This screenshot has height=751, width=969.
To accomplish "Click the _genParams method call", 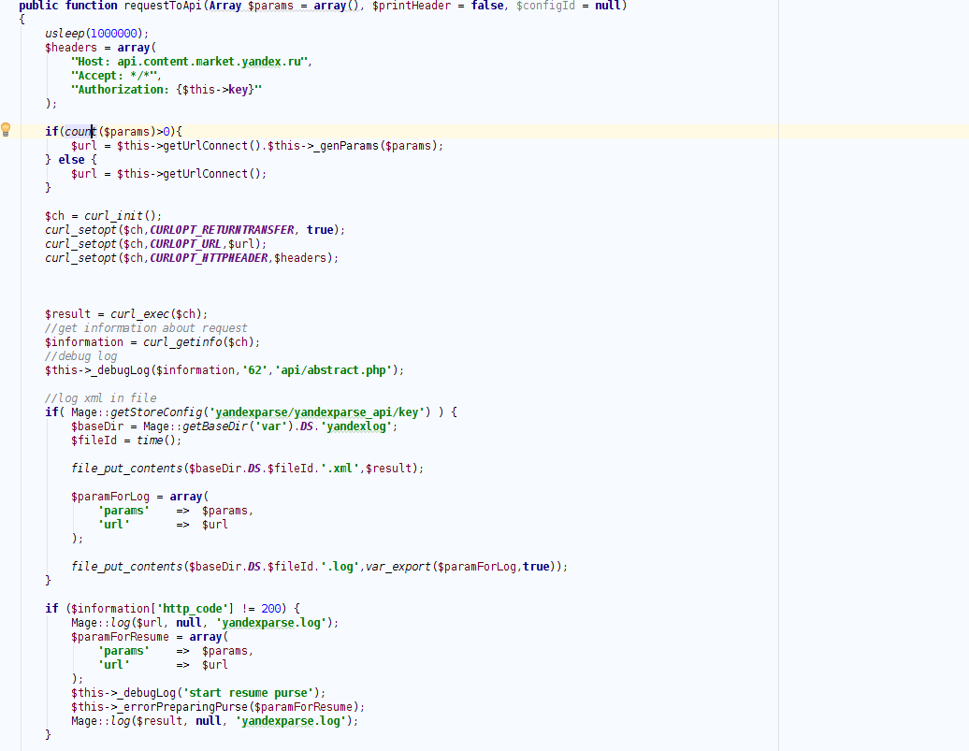I will (345, 145).
